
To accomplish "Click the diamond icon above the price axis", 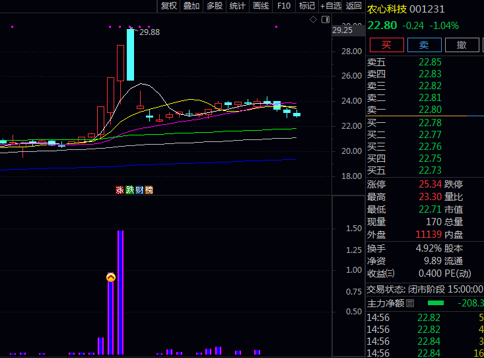I will [314, 20].
